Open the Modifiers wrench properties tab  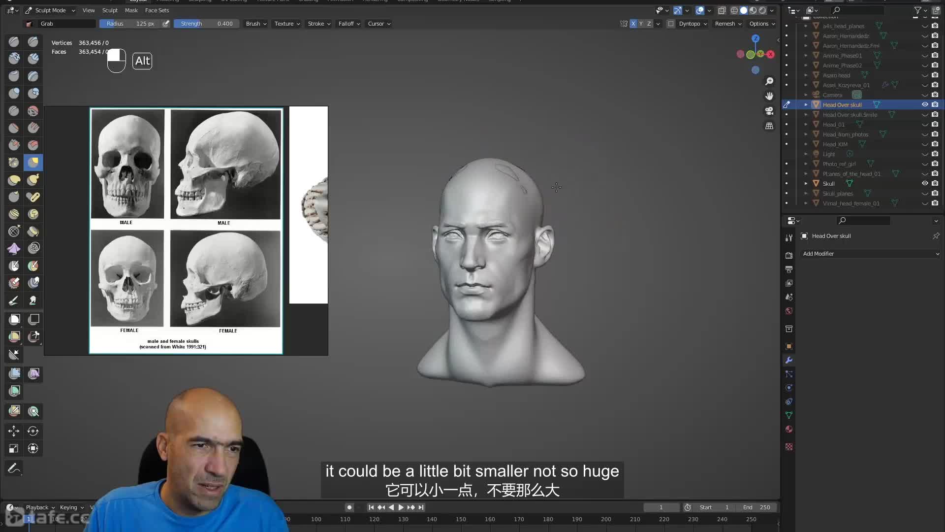tap(789, 360)
